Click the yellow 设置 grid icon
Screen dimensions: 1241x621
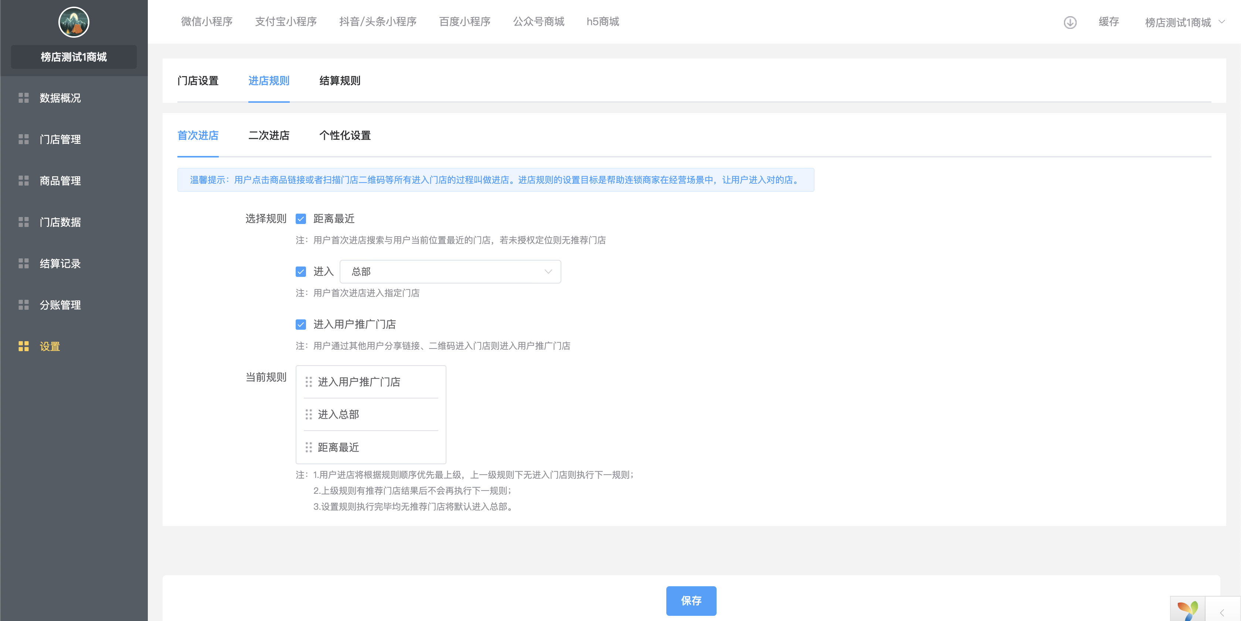[x=24, y=346]
